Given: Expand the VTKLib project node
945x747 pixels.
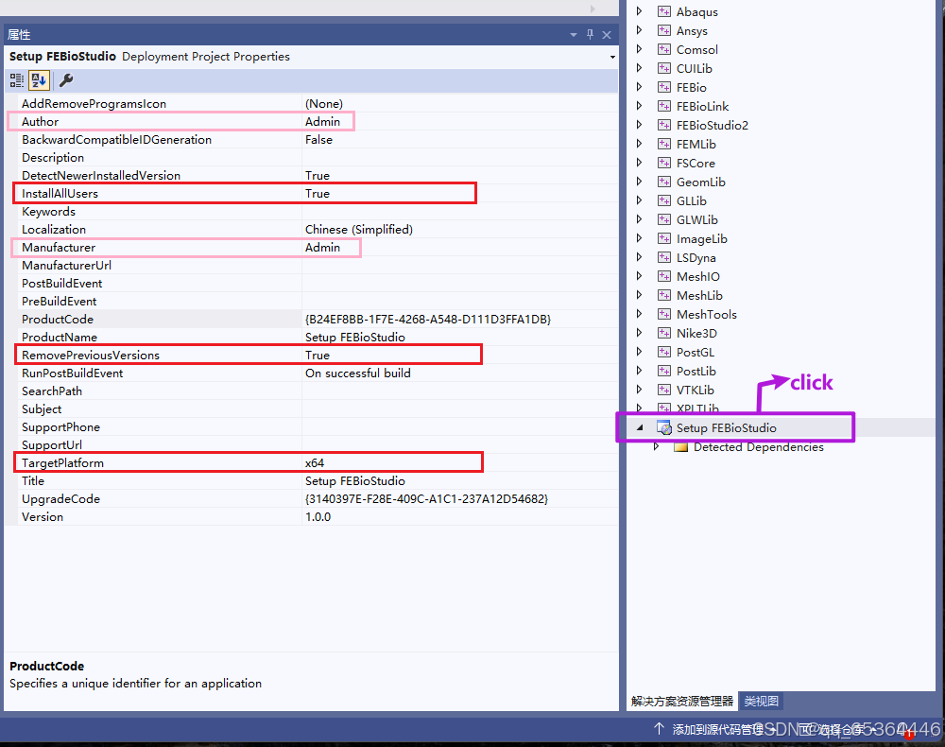Looking at the screenshot, I should pyautogui.click(x=640, y=390).
